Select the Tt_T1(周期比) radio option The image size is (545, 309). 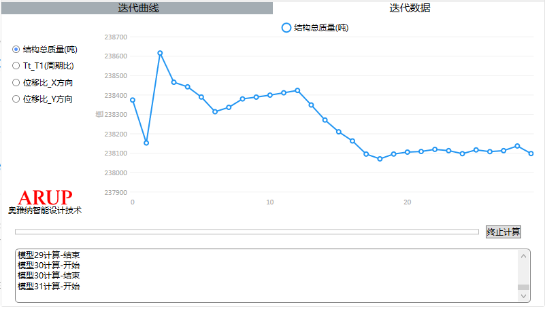click(x=16, y=66)
